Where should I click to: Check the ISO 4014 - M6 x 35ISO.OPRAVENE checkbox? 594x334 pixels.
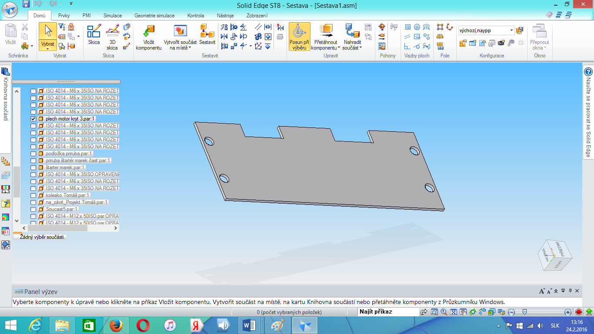coord(33,174)
